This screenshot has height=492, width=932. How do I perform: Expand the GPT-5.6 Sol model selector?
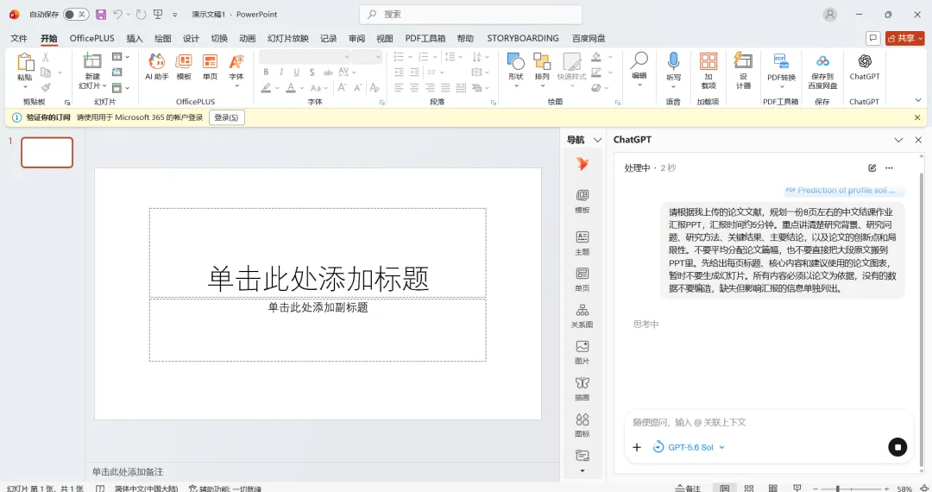coord(689,447)
